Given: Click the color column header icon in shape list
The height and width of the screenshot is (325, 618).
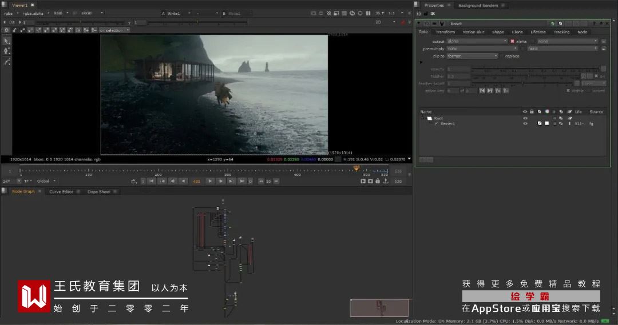Looking at the screenshot, I should (x=547, y=112).
